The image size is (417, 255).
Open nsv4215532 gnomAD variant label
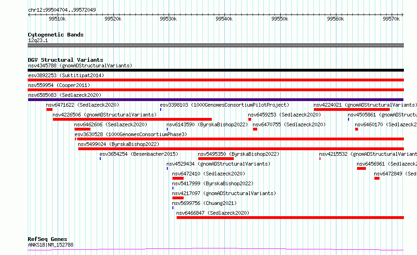[x=368, y=154]
